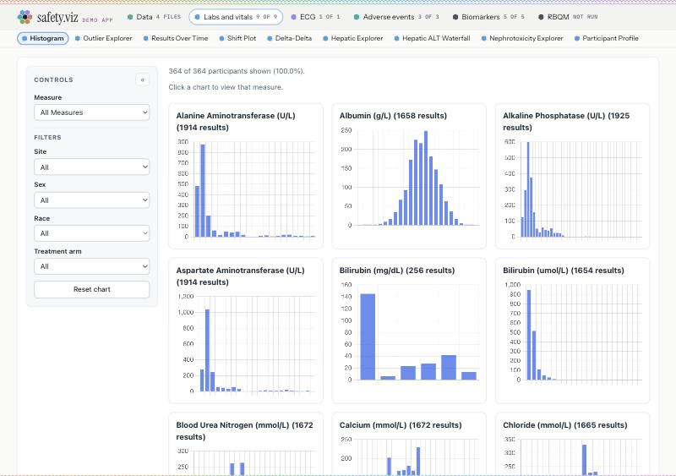Open the Aspartate Aminotransferase histogram

coord(246,331)
